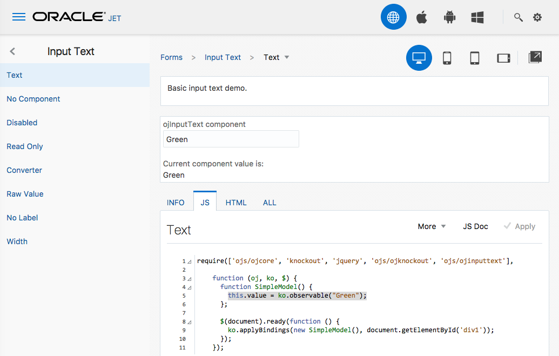559x356 pixels.
Task: Open search with the magnifier icon
Action: (x=518, y=17)
